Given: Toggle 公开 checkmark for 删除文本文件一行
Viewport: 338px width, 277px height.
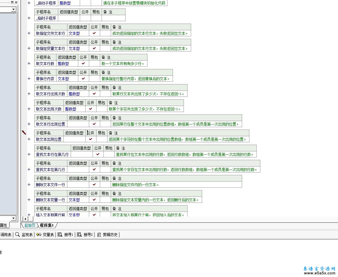Looking at the screenshot, I should point(94,185).
